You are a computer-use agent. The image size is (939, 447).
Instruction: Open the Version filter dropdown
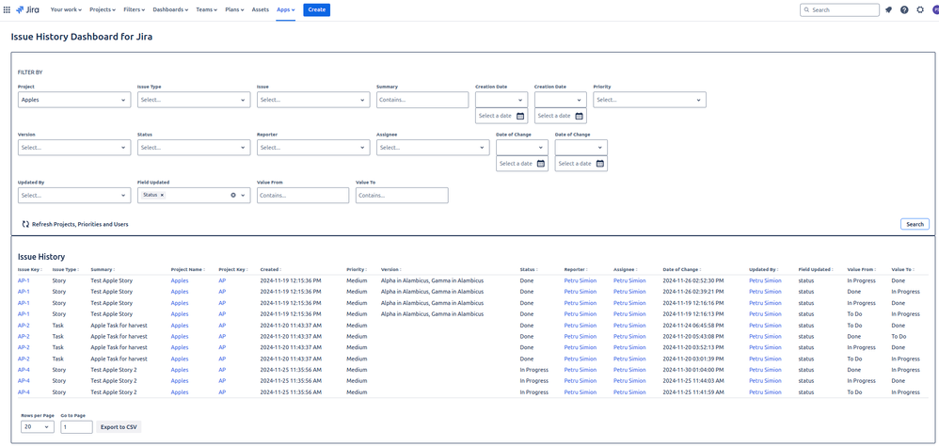pos(74,148)
